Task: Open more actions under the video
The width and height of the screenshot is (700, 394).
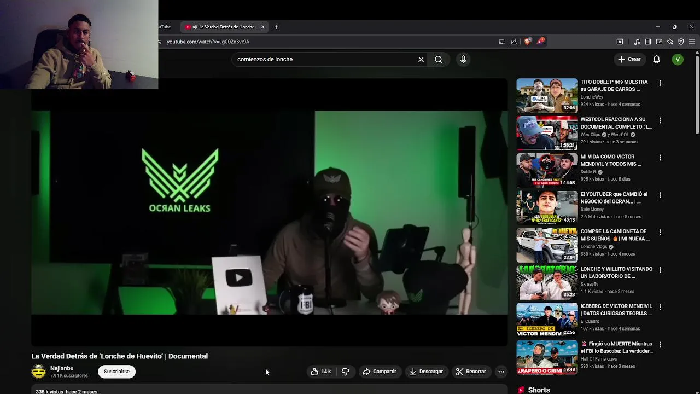Action: (501, 372)
